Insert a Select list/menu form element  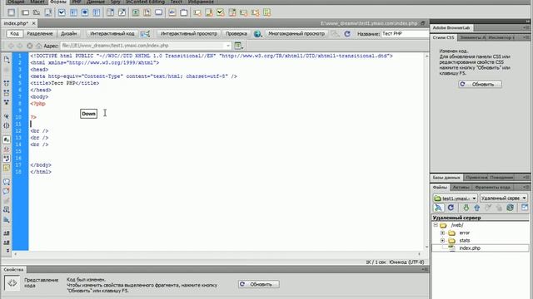tap(111, 12)
